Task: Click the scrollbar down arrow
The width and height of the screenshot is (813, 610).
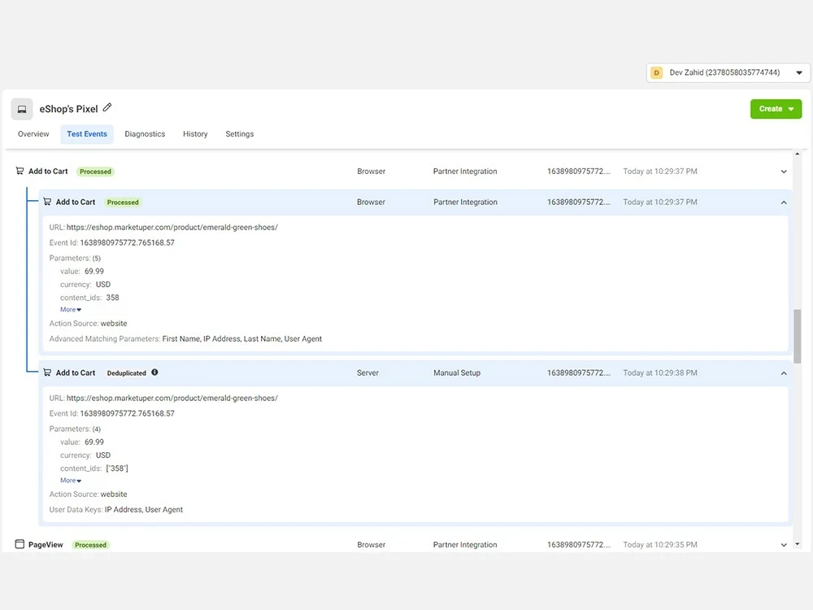Action: coord(797,544)
